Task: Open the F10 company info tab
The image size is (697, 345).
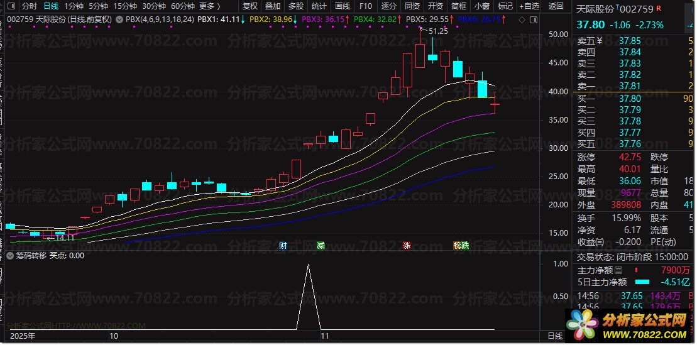Action: point(365,6)
